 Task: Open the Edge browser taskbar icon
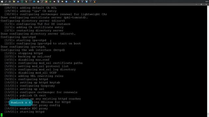(34, 2)
